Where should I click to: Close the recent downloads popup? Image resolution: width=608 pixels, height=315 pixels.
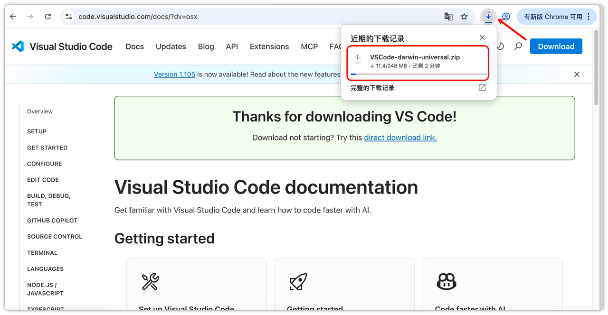coord(482,37)
